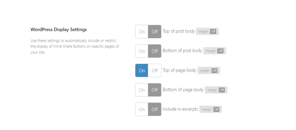Click Off half of Include in excerpts switch
Viewport: 296px width, 130px height.
pyautogui.click(x=155, y=110)
